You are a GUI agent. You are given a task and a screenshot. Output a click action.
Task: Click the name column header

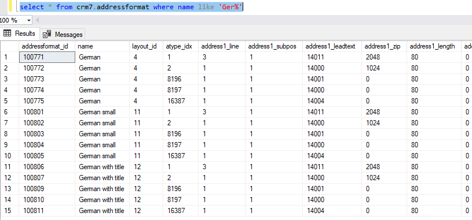tap(103, 46)
